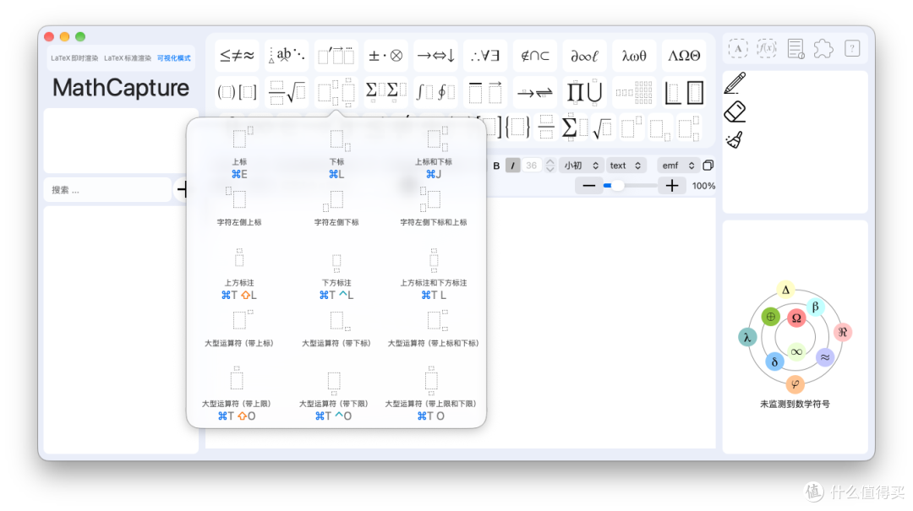
Task: Insert summation template from quick bar
Action: (574, 128)
